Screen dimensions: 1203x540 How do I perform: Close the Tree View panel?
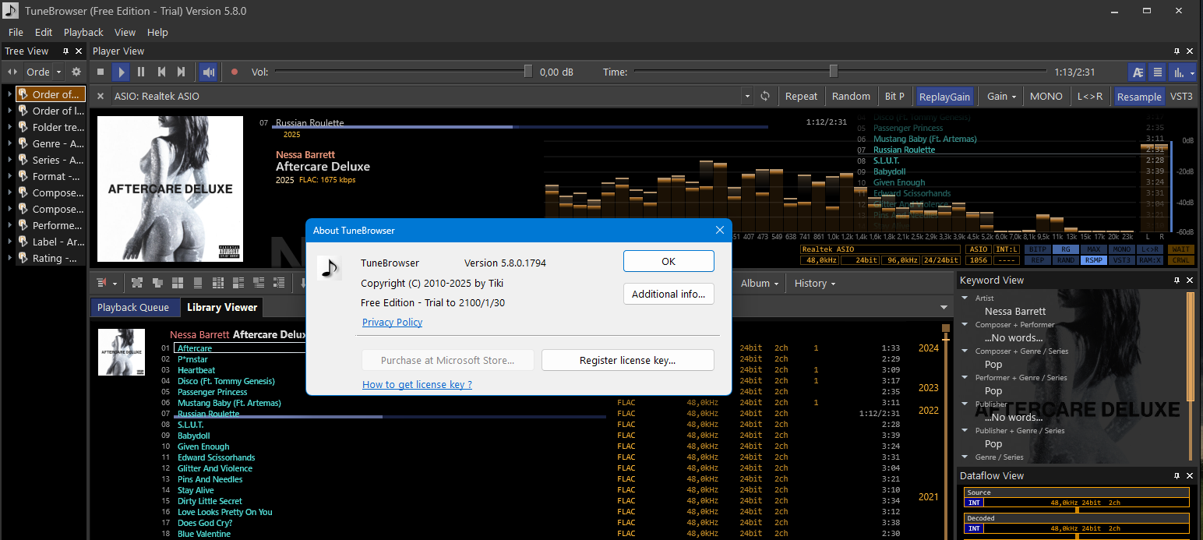click(79, 51)
